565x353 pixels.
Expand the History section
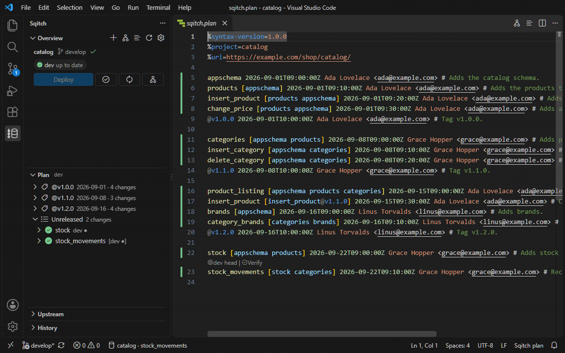pos(33,328)
